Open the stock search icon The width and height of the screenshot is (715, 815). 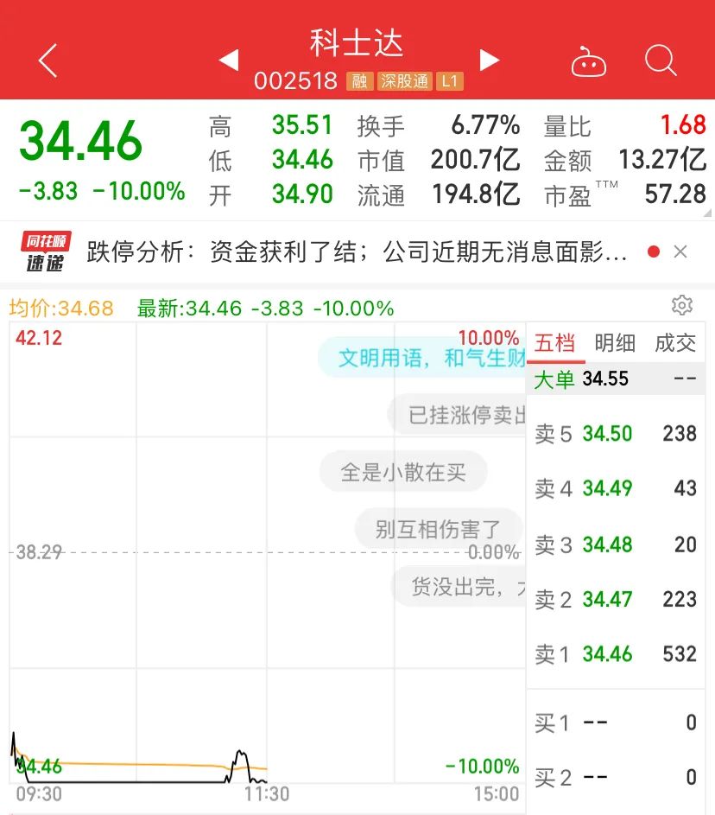point(661,60)
